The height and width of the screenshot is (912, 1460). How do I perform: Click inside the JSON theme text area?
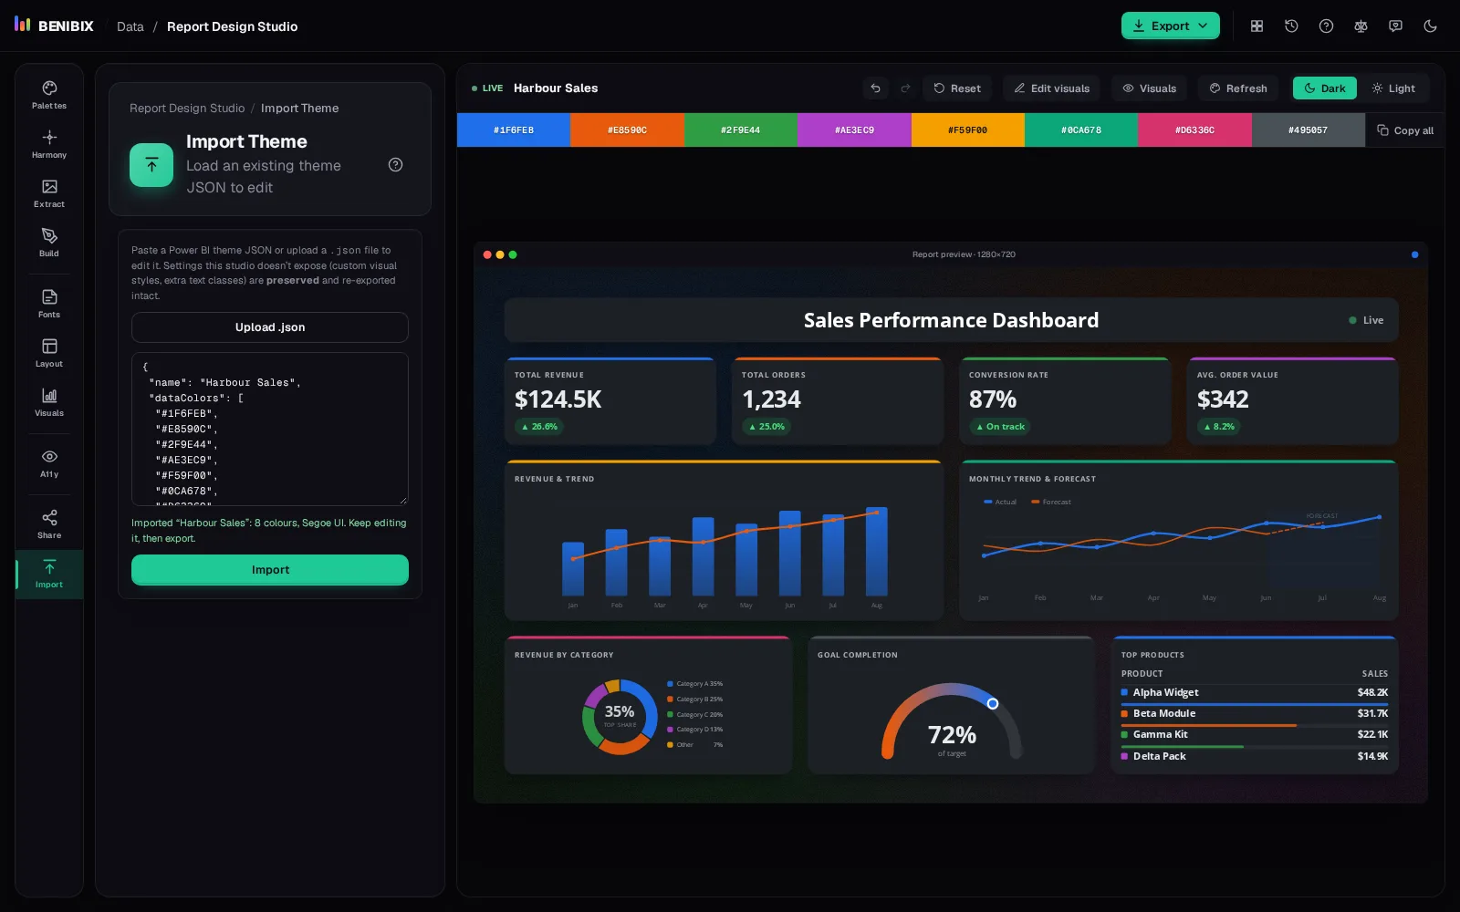point(270,429)
